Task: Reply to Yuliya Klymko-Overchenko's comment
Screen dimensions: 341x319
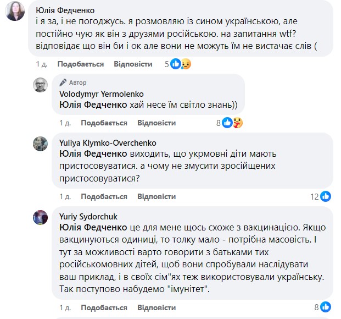Action: point(156,196)
